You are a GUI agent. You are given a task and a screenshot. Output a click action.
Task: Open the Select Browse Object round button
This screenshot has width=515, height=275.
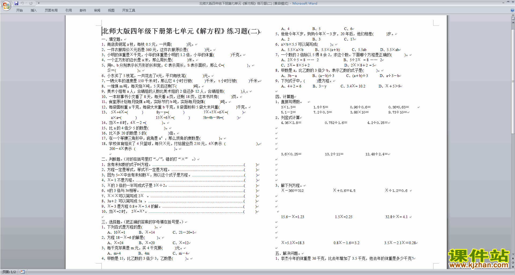[x=513, y=262]
